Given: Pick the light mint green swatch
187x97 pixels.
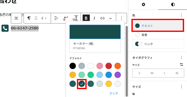Looking at the screenshot, I should (x=82, y=75).
